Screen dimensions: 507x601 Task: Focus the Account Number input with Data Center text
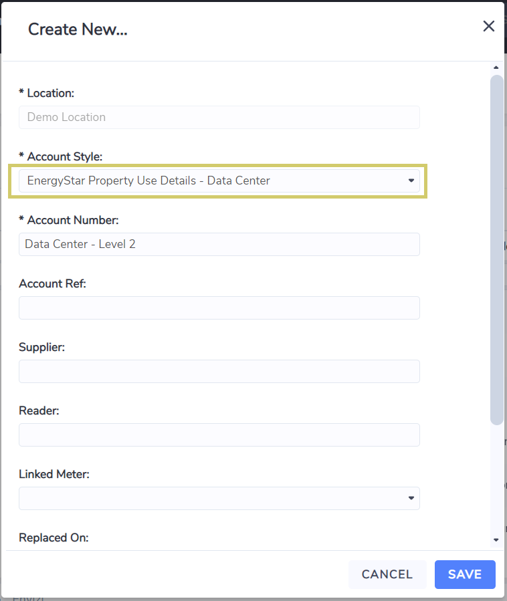[219, 244]
